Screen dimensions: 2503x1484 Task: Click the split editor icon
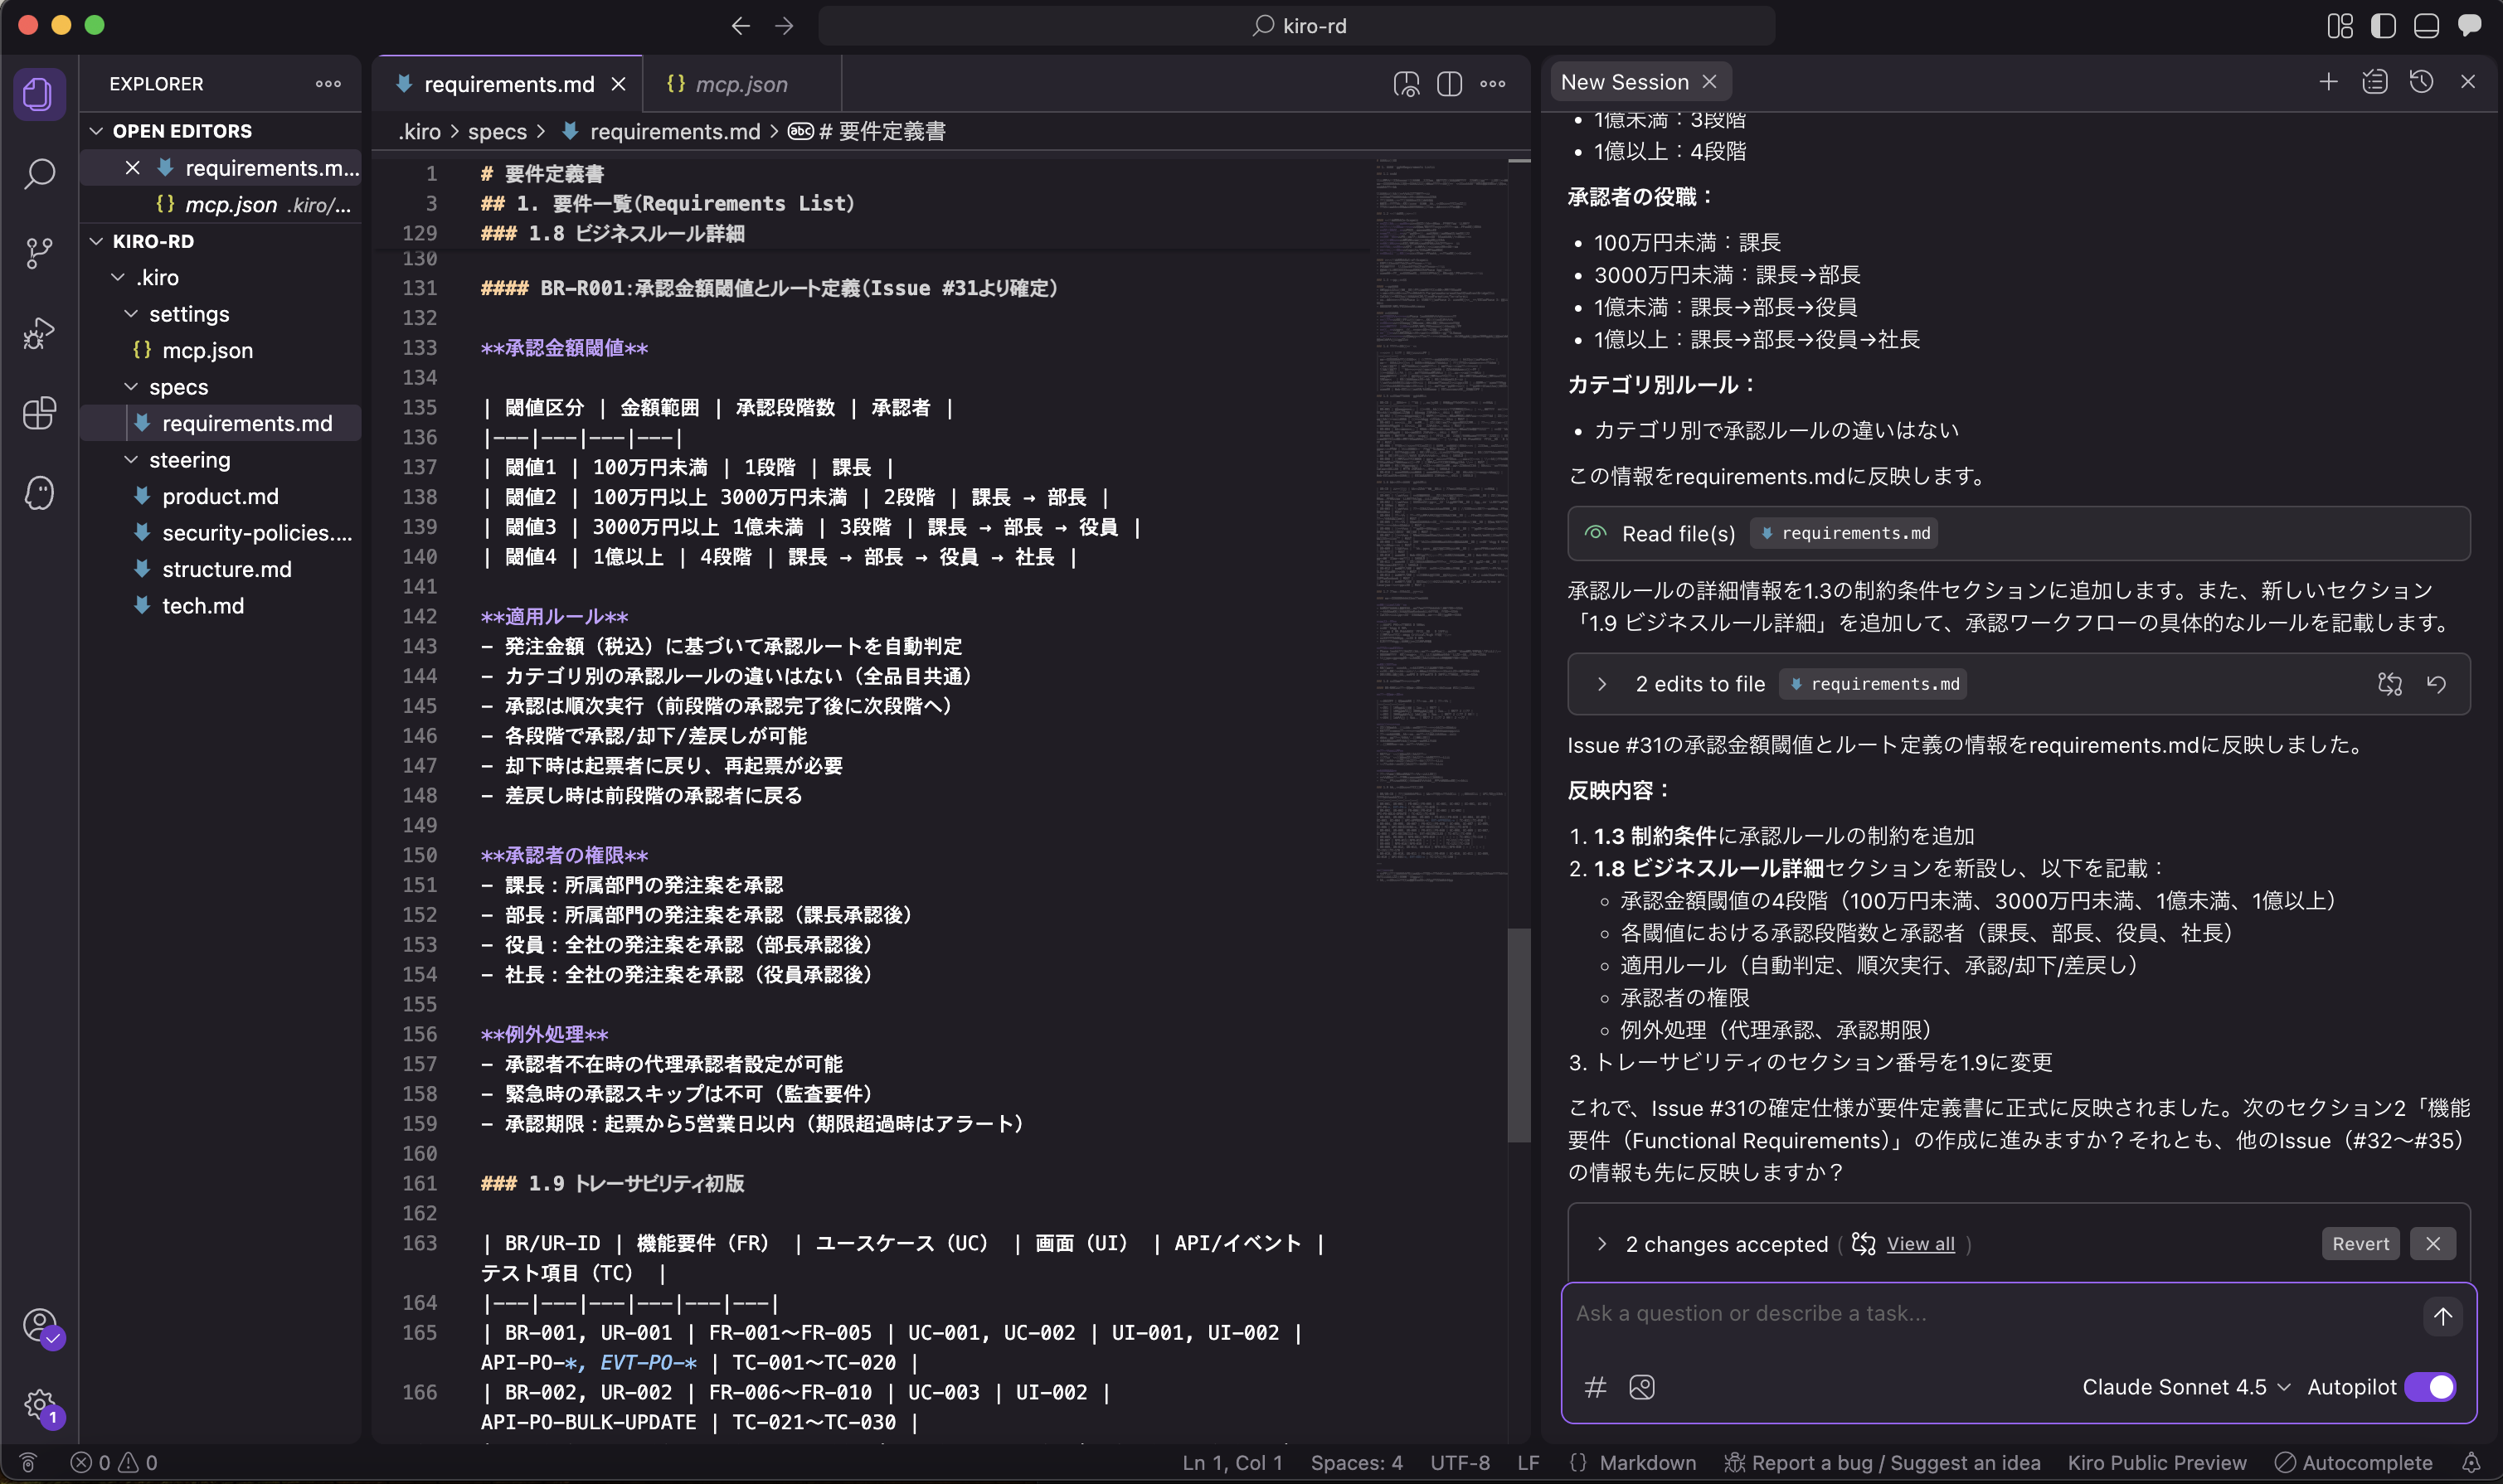click(x=1449, y=84)
